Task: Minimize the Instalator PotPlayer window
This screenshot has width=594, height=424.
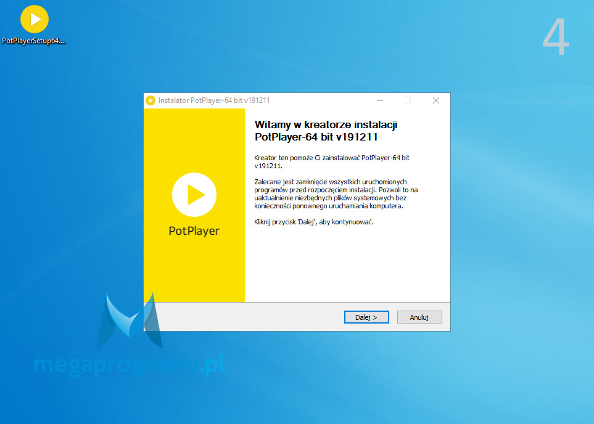Action: coord(380,100)
